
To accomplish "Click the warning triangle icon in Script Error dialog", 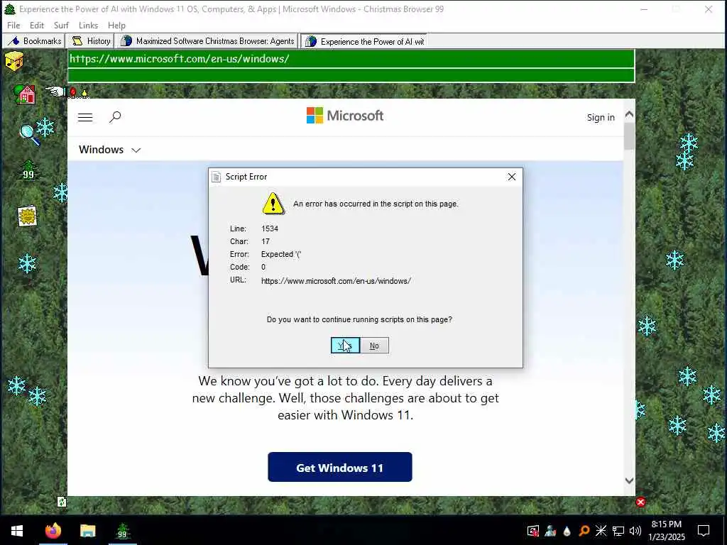I will [273, 204].
